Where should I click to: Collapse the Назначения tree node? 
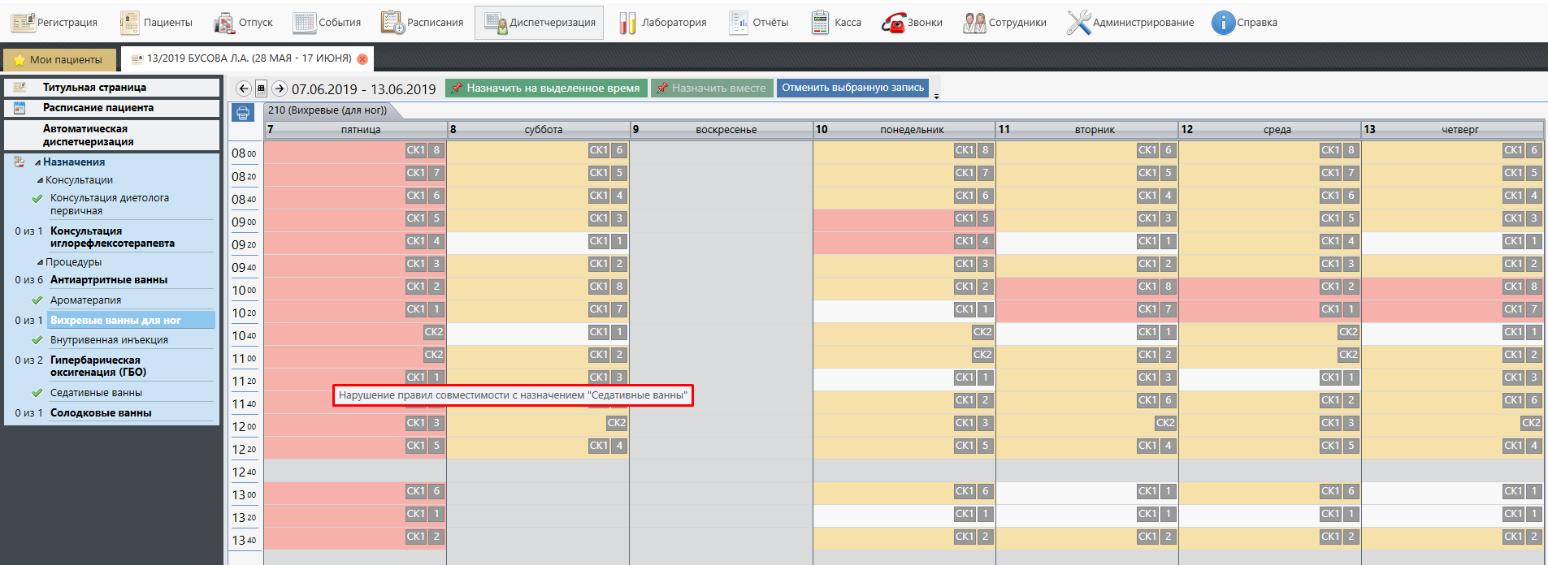coord(37,162)
